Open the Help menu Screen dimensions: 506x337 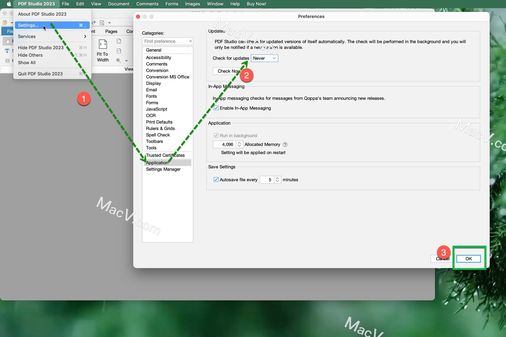(x=235, y=4)
